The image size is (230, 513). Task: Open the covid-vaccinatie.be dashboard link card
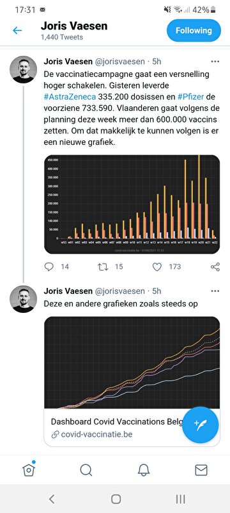point(132,382)
